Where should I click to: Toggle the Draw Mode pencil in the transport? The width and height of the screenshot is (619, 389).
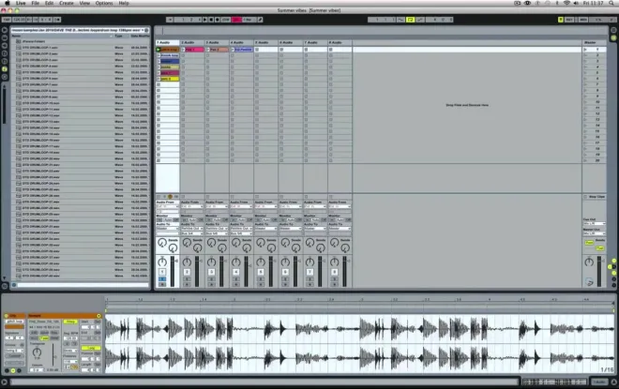[260, 20]
